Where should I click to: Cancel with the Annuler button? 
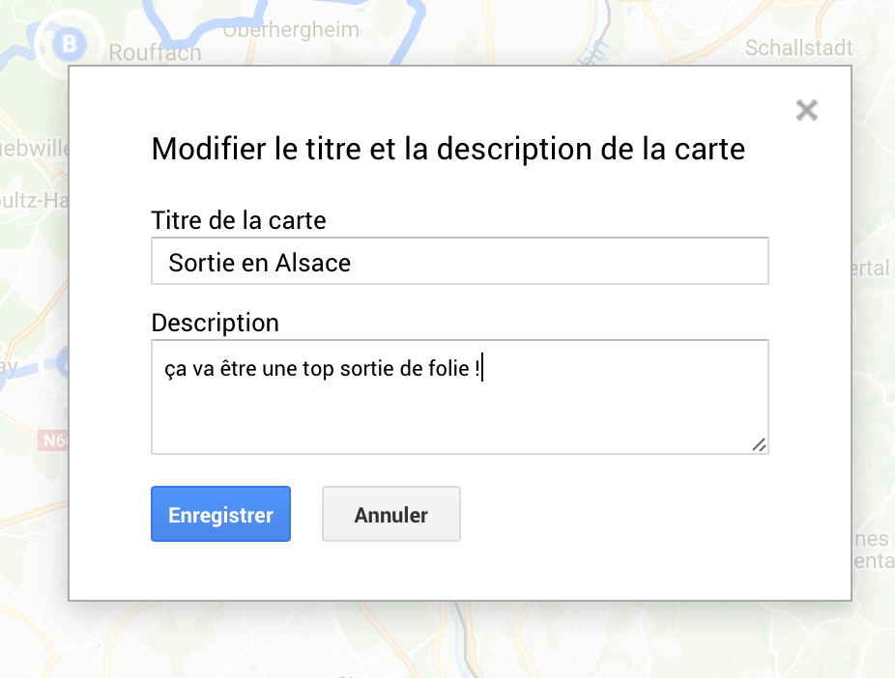coord(391,514)
